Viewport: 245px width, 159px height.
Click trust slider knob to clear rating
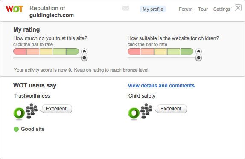84,55
